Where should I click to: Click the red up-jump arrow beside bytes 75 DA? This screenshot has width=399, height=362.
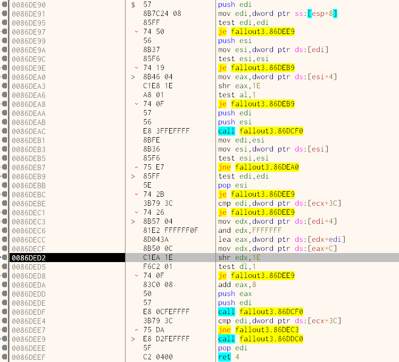(136, 330)
